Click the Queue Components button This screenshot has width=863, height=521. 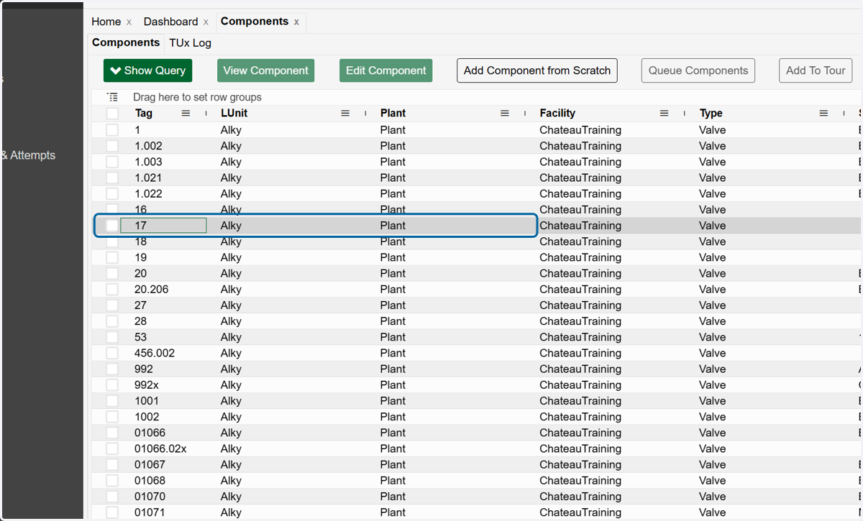[698, 70]
